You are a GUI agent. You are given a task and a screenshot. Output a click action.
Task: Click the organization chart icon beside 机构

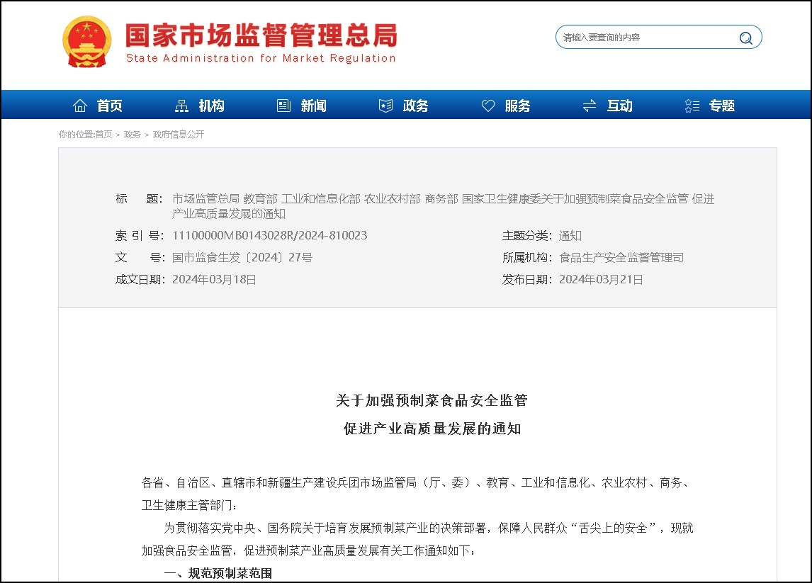pos(181,106)
